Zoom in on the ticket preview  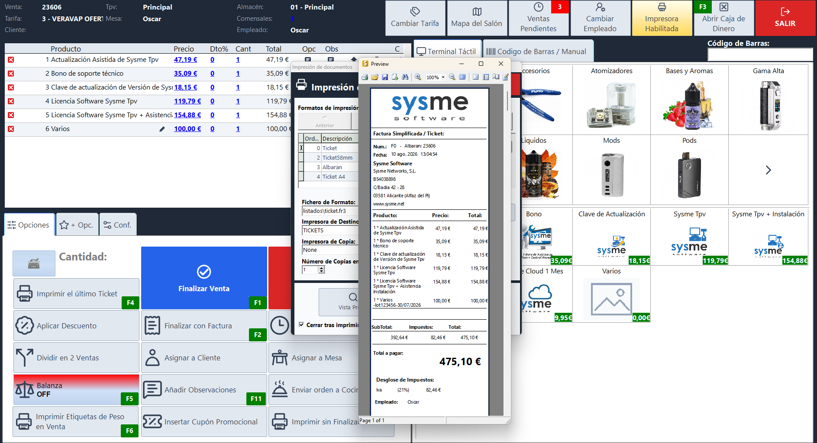pyautogui.click(x=418, y=77)
